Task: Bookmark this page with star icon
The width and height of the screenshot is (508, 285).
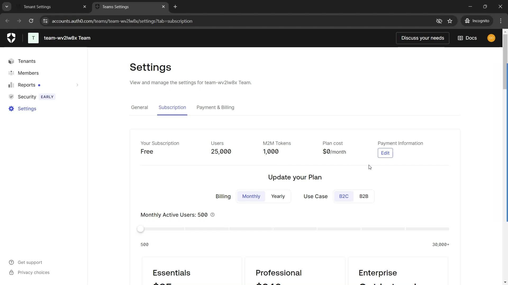Action: pyautogui.click(x=450, y=21)
